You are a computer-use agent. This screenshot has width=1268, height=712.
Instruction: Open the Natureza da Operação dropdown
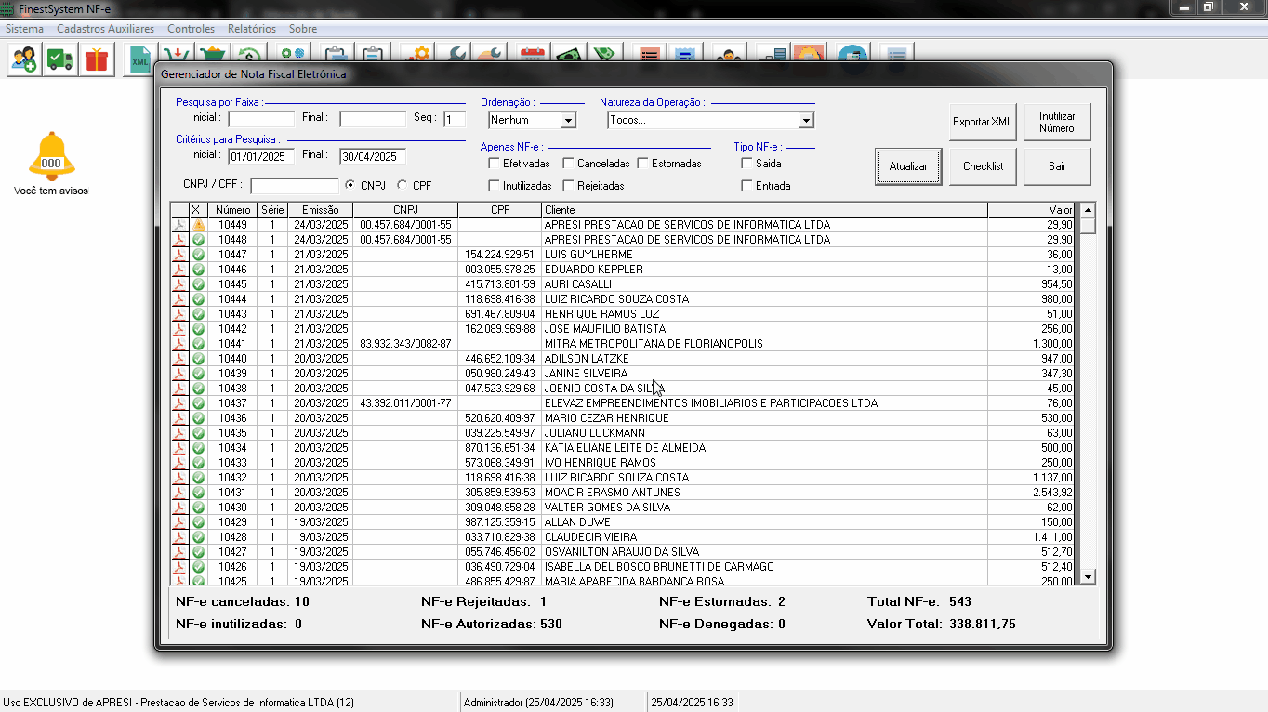coord(806,121)
